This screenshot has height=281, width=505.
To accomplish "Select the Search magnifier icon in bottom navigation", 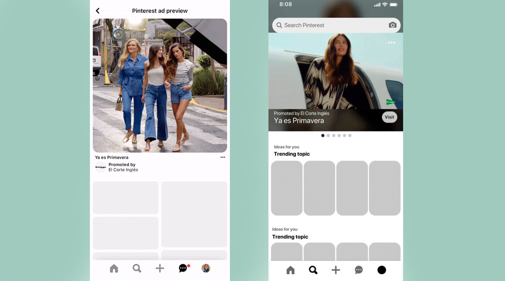I will click(x=137, y=268).
